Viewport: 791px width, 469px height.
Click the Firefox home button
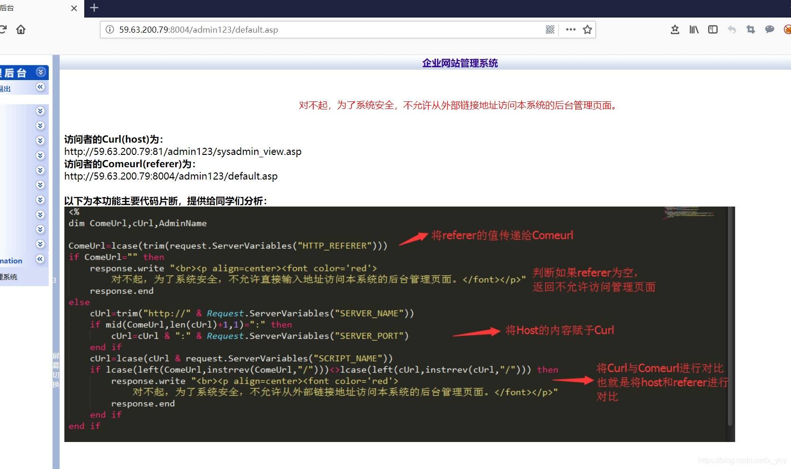point(21,29)
